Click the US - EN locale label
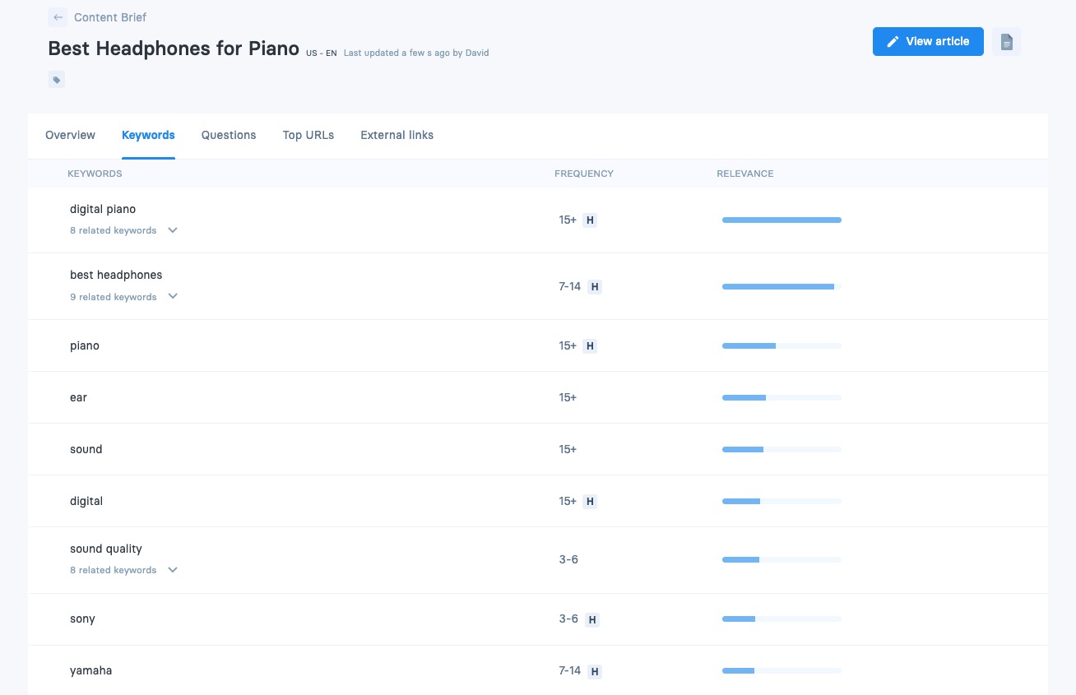The width and height of the screenshot is (1076, 695). 321,53
